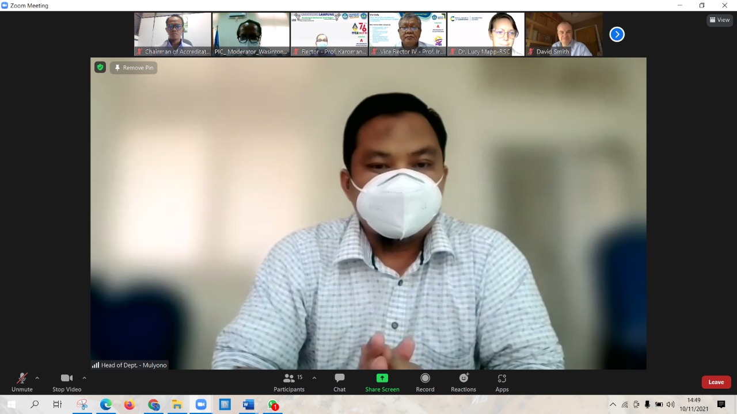Open Microsoft Word from the taskbar
Image resolution: width=737 pixels, height=414 pixels.
(x=248, y=405)
